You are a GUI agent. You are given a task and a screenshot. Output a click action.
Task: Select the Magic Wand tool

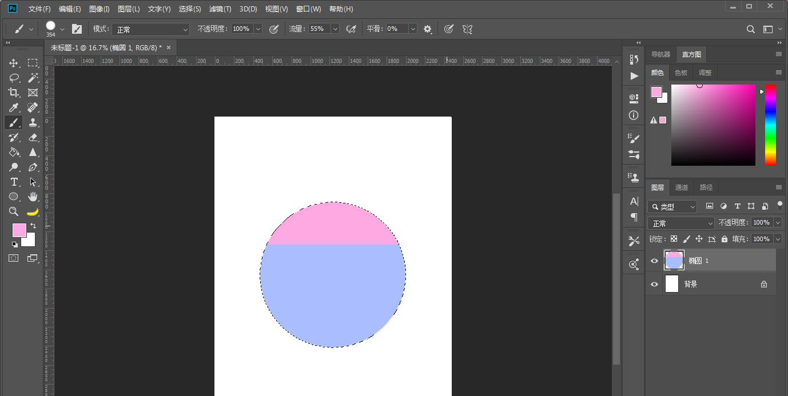click(x=33, y=78)
